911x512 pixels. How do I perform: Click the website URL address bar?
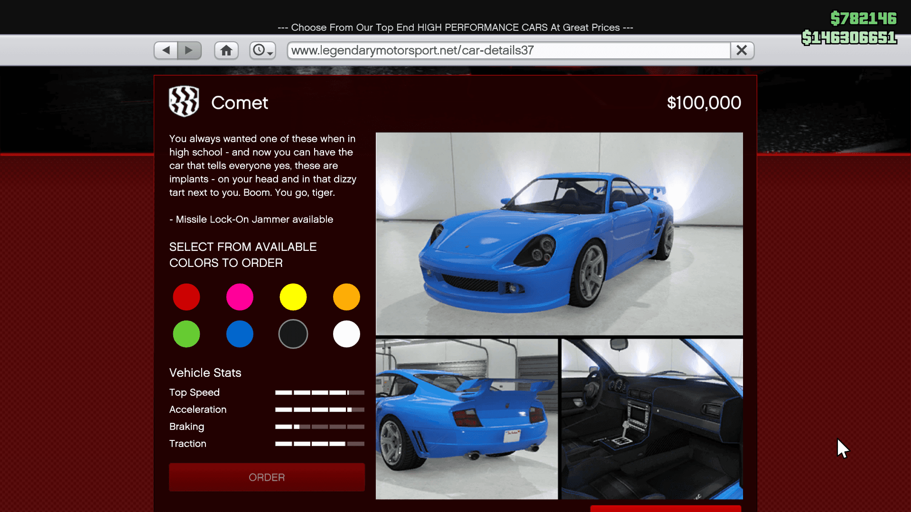click(x=508, y=50)
